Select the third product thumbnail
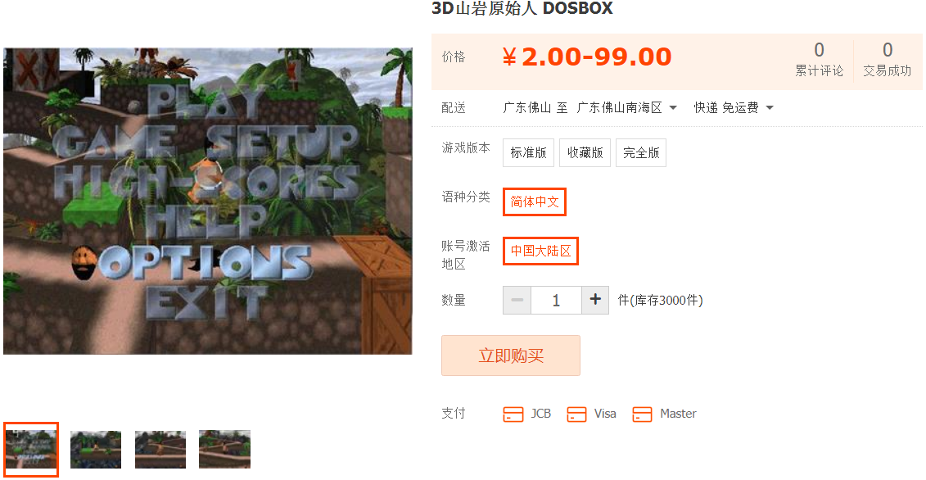The image size is (926, 480). click(x=160, y=449)
